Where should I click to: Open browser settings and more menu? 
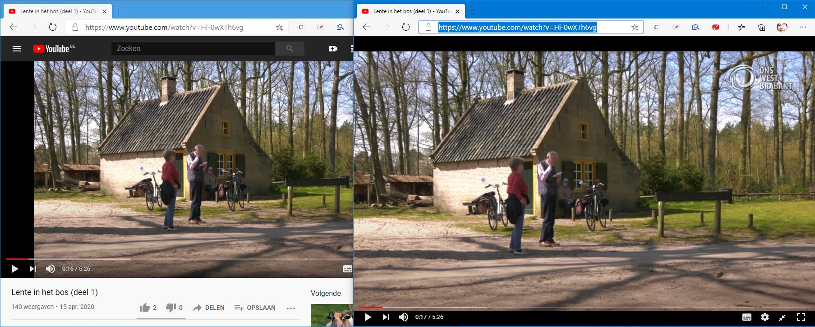click(x=802, y=27)
